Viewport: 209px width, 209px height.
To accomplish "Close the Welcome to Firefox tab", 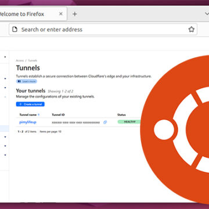I will coord(61,14).
